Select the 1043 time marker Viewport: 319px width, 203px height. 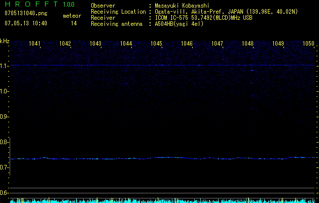[95, 44]
